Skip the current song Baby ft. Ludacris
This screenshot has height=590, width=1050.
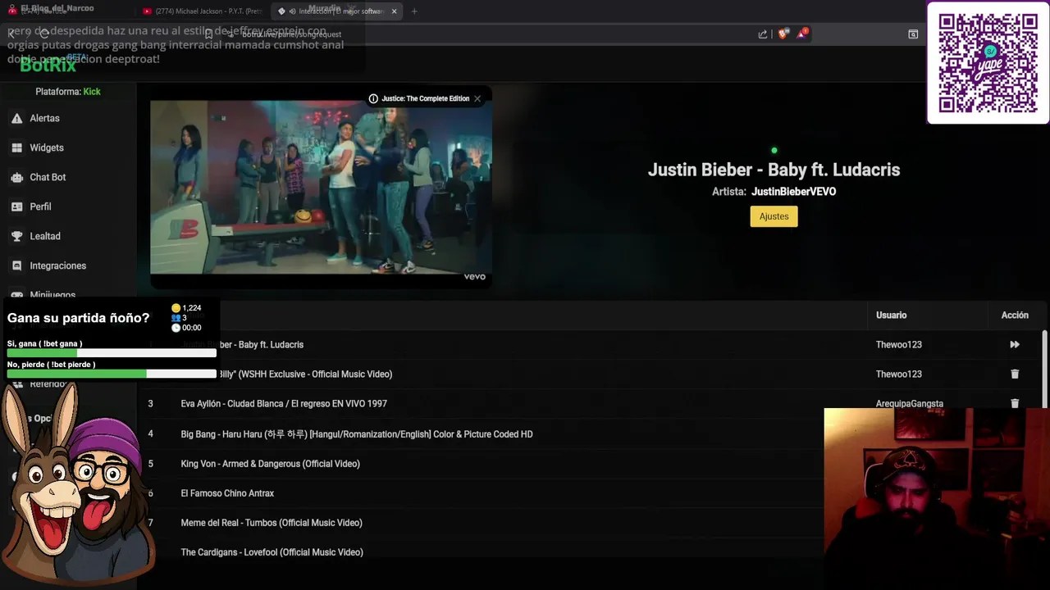click(1015, 345)
